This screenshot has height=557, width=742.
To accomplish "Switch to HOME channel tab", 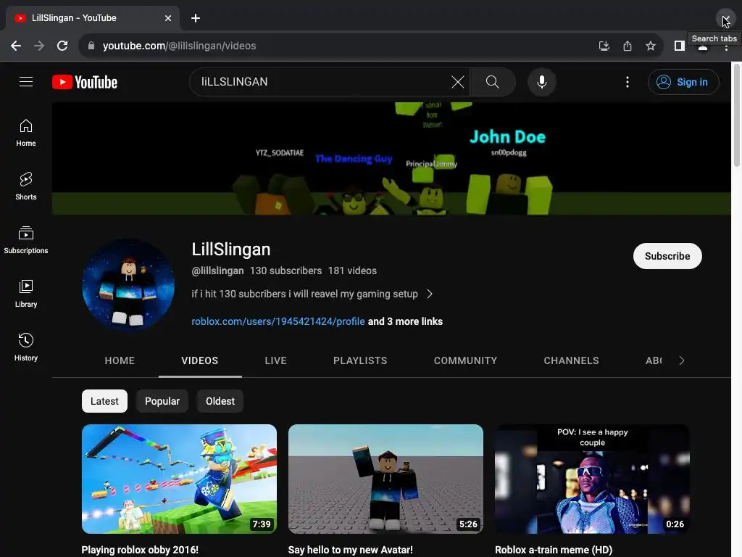I will pos(120,360).
